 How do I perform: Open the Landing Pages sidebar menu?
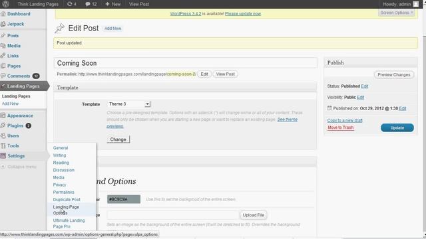tap(24, 86)
